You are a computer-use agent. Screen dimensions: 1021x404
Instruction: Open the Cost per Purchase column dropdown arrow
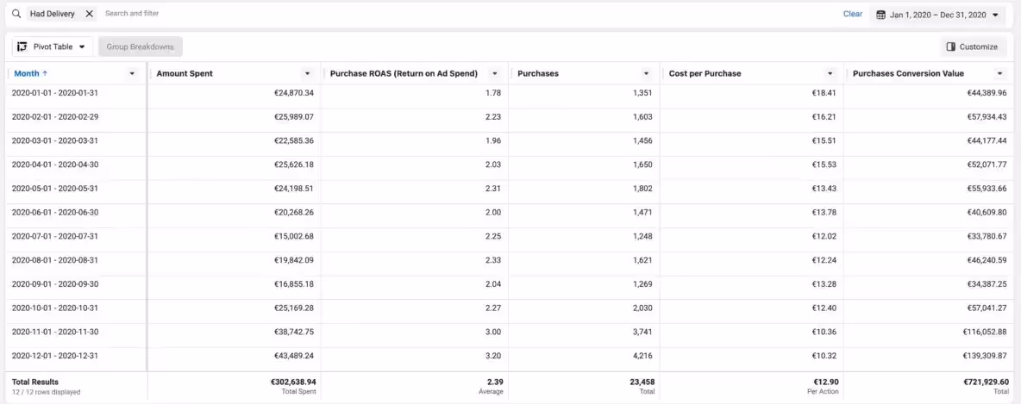pos(830,73)
